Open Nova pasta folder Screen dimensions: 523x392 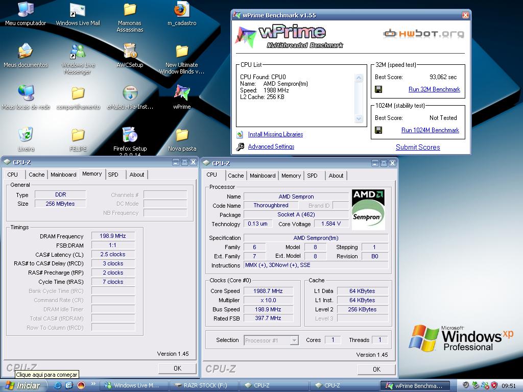click(x=182, y=139)
